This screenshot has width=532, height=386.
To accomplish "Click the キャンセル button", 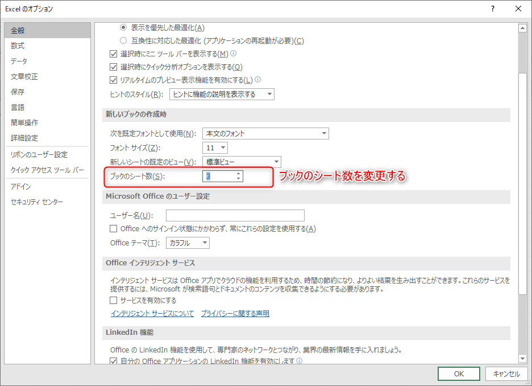I will pyautogui.click(x=506, y=374).
